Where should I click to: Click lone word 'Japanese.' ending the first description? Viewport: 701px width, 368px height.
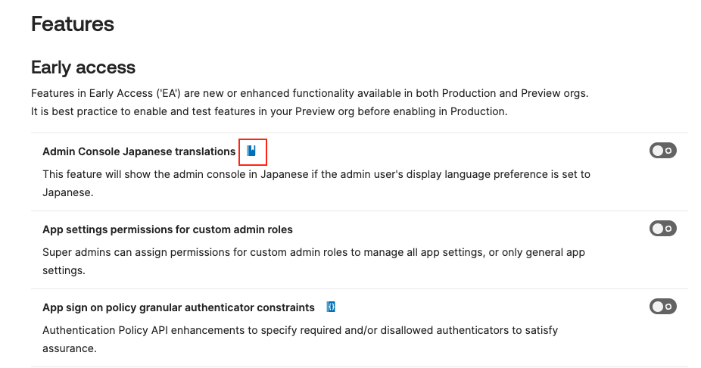click(x=67, y=192)
